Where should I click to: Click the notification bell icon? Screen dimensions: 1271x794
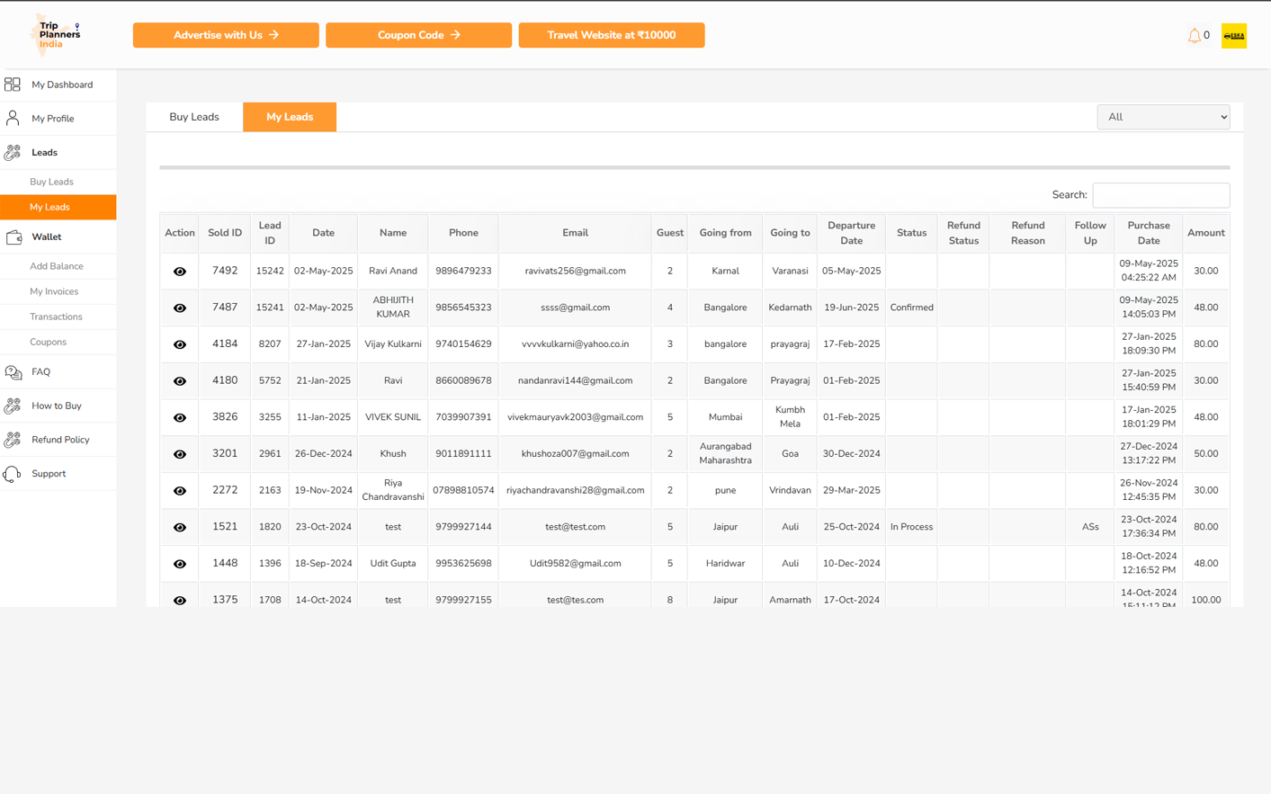coord(1194,36)
